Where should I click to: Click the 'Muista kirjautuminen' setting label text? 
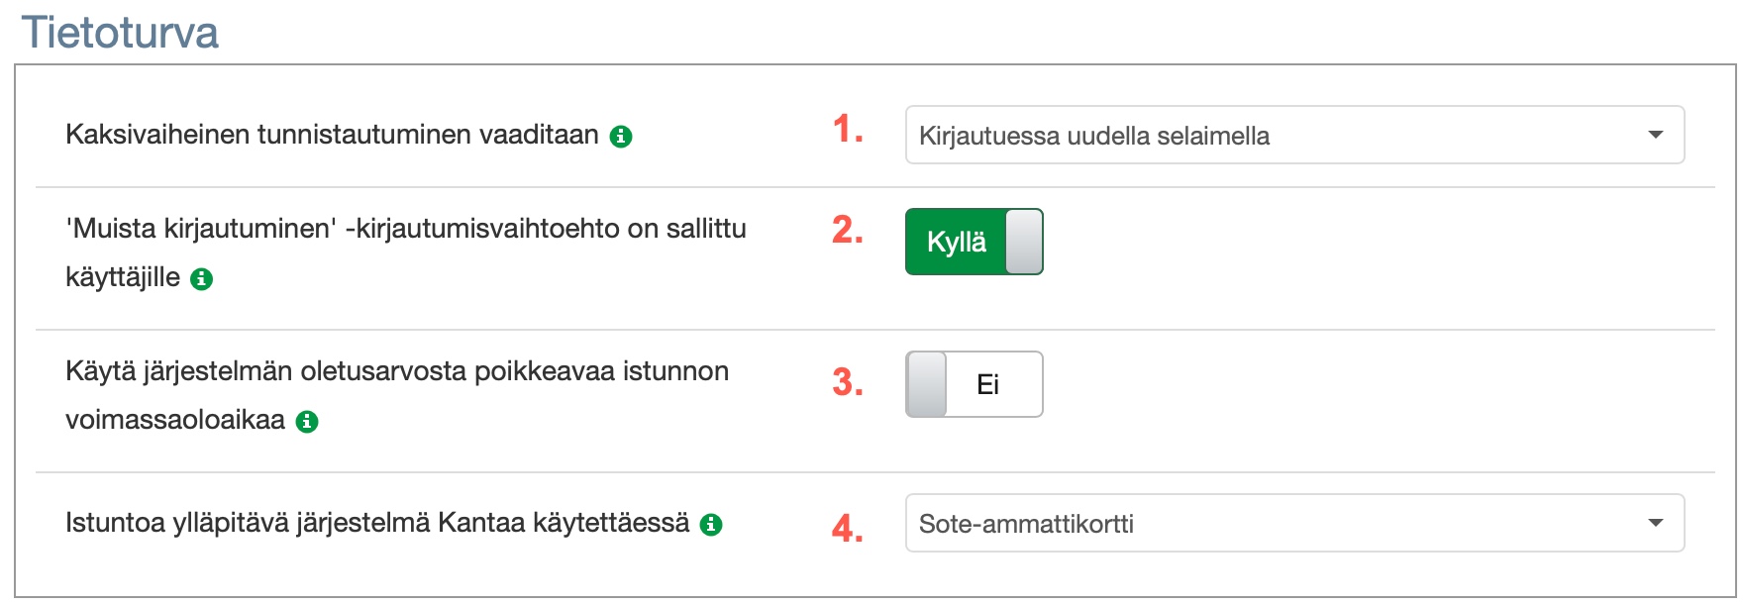[405, 229]
